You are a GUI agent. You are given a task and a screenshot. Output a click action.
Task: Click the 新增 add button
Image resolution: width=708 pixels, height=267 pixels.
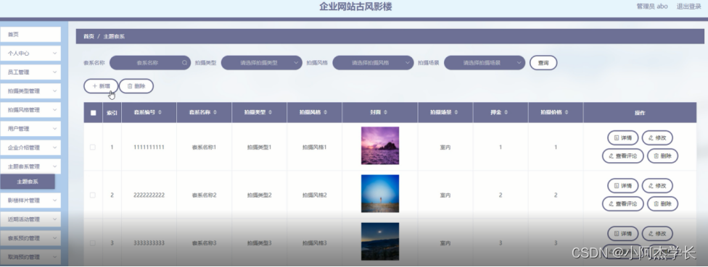coord(101,86)
